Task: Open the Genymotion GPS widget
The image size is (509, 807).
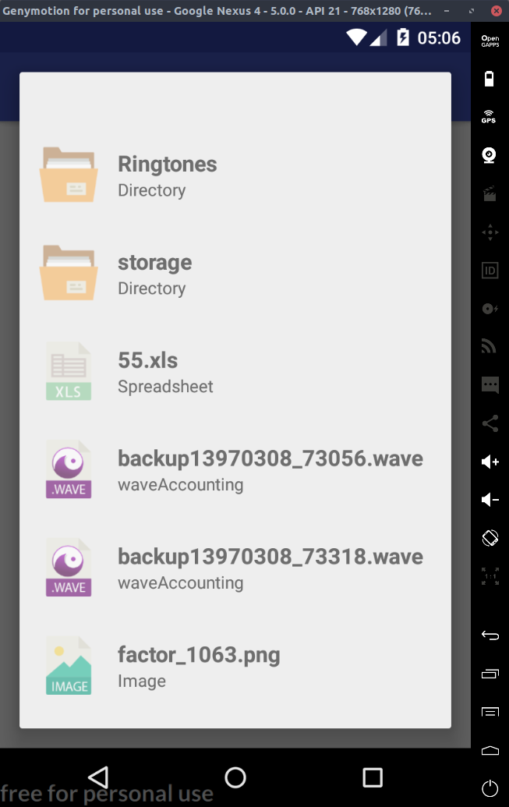Action: [489, 117]
